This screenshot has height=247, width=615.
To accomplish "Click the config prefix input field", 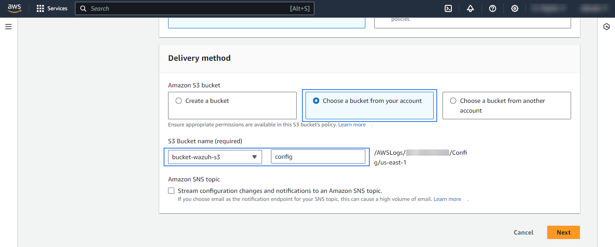I will (x=318, y=157).
